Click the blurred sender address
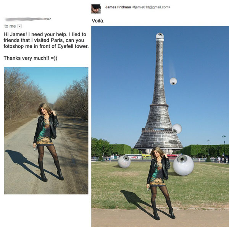 [x=28, y=19]
